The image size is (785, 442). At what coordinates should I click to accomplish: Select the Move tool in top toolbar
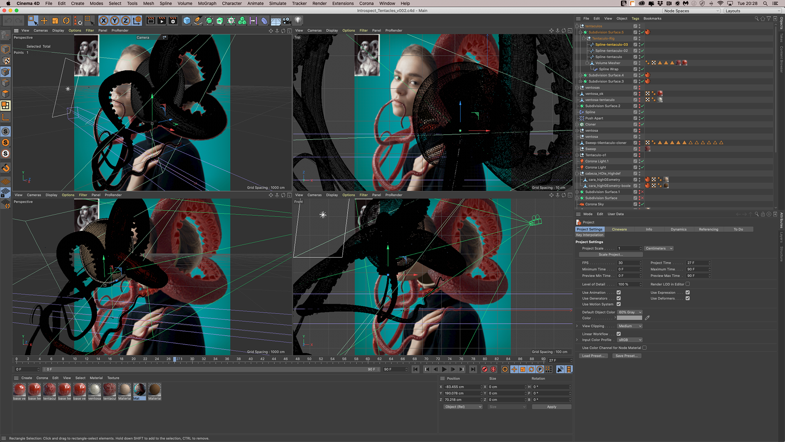pos(44,20)
